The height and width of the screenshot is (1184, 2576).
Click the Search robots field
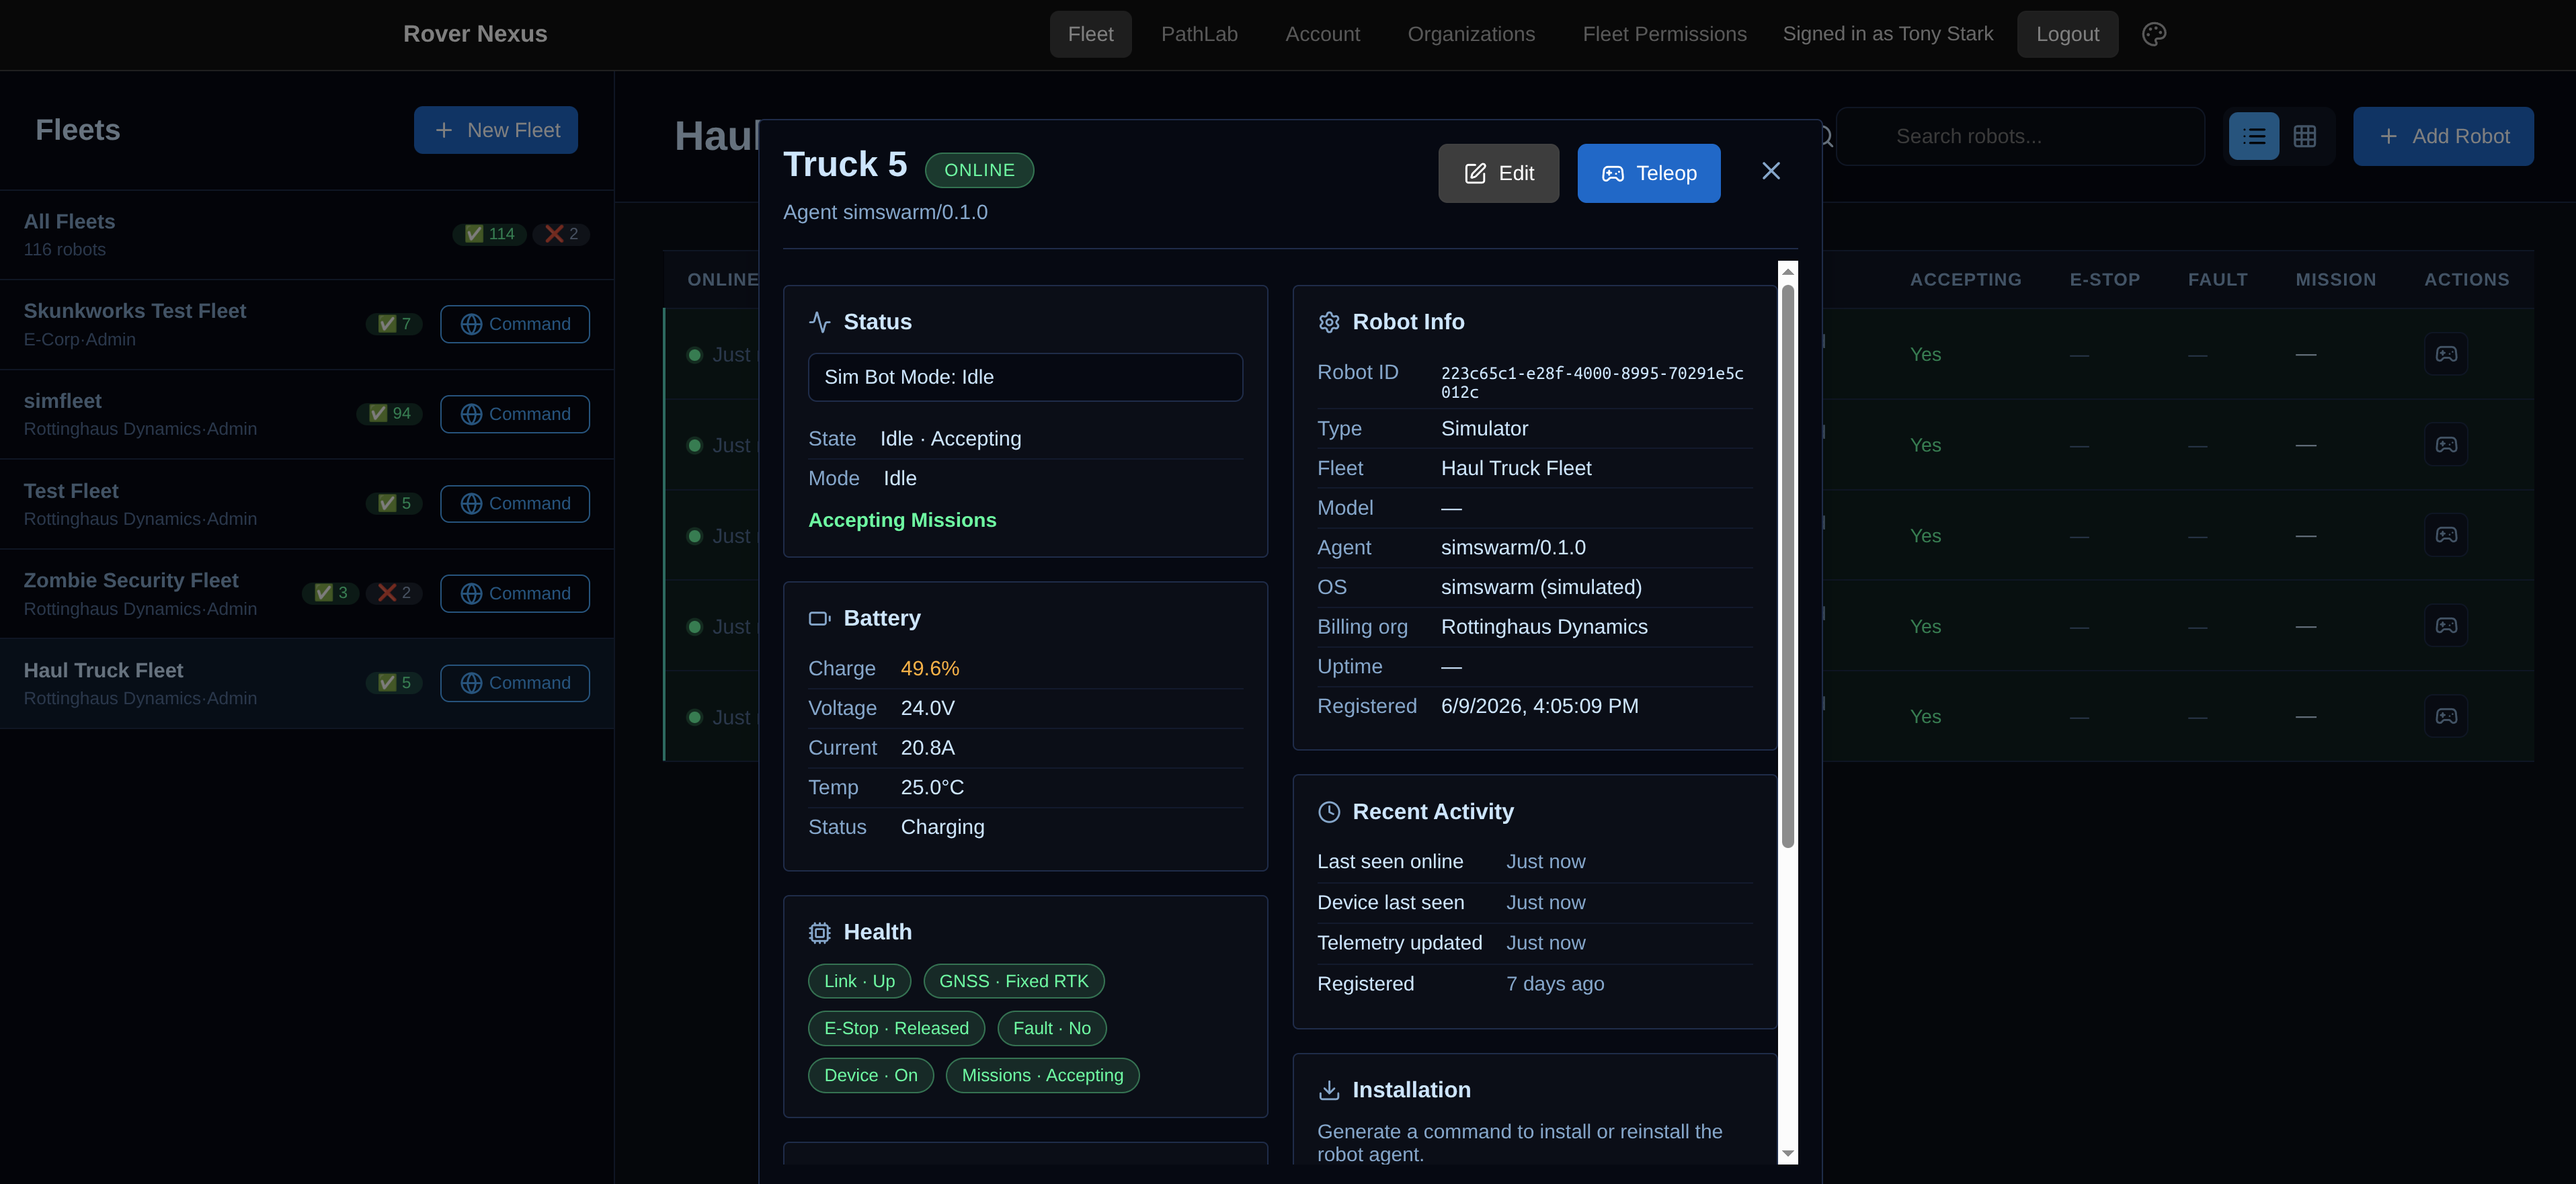(x=2020, y=136)
